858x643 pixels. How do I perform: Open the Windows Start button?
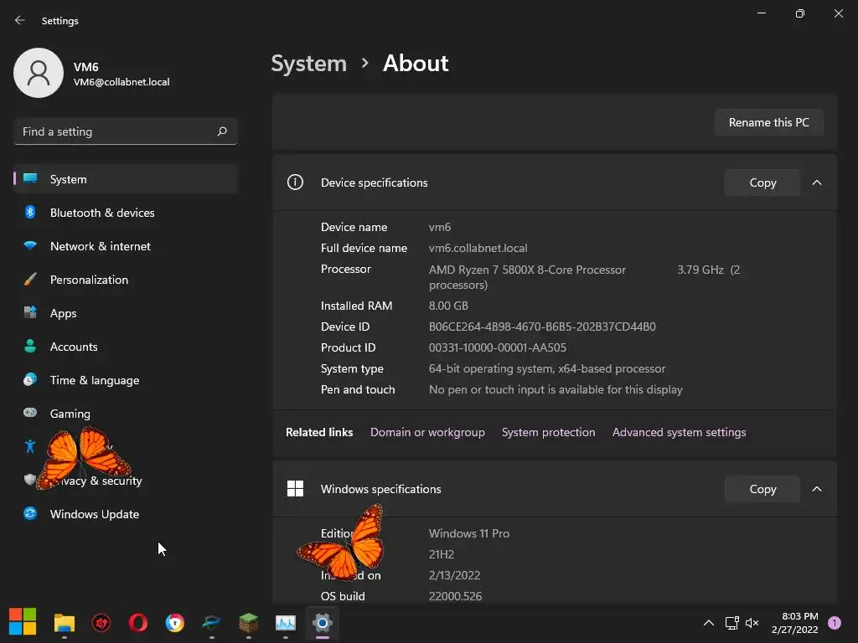(x=23, y=622)
